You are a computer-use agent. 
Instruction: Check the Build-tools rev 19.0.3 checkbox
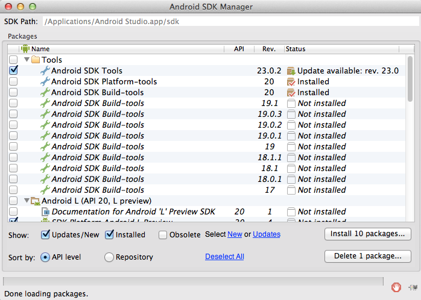[13, 114]
